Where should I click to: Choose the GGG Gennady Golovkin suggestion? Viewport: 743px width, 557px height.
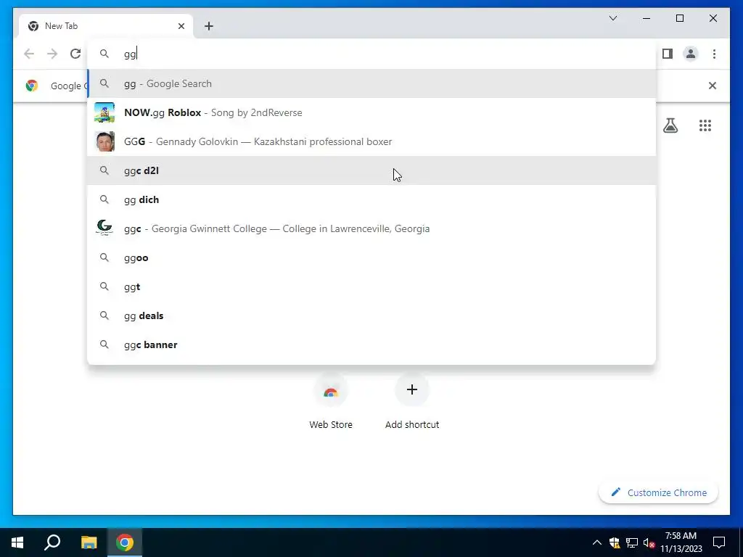(x=371, y=141)
